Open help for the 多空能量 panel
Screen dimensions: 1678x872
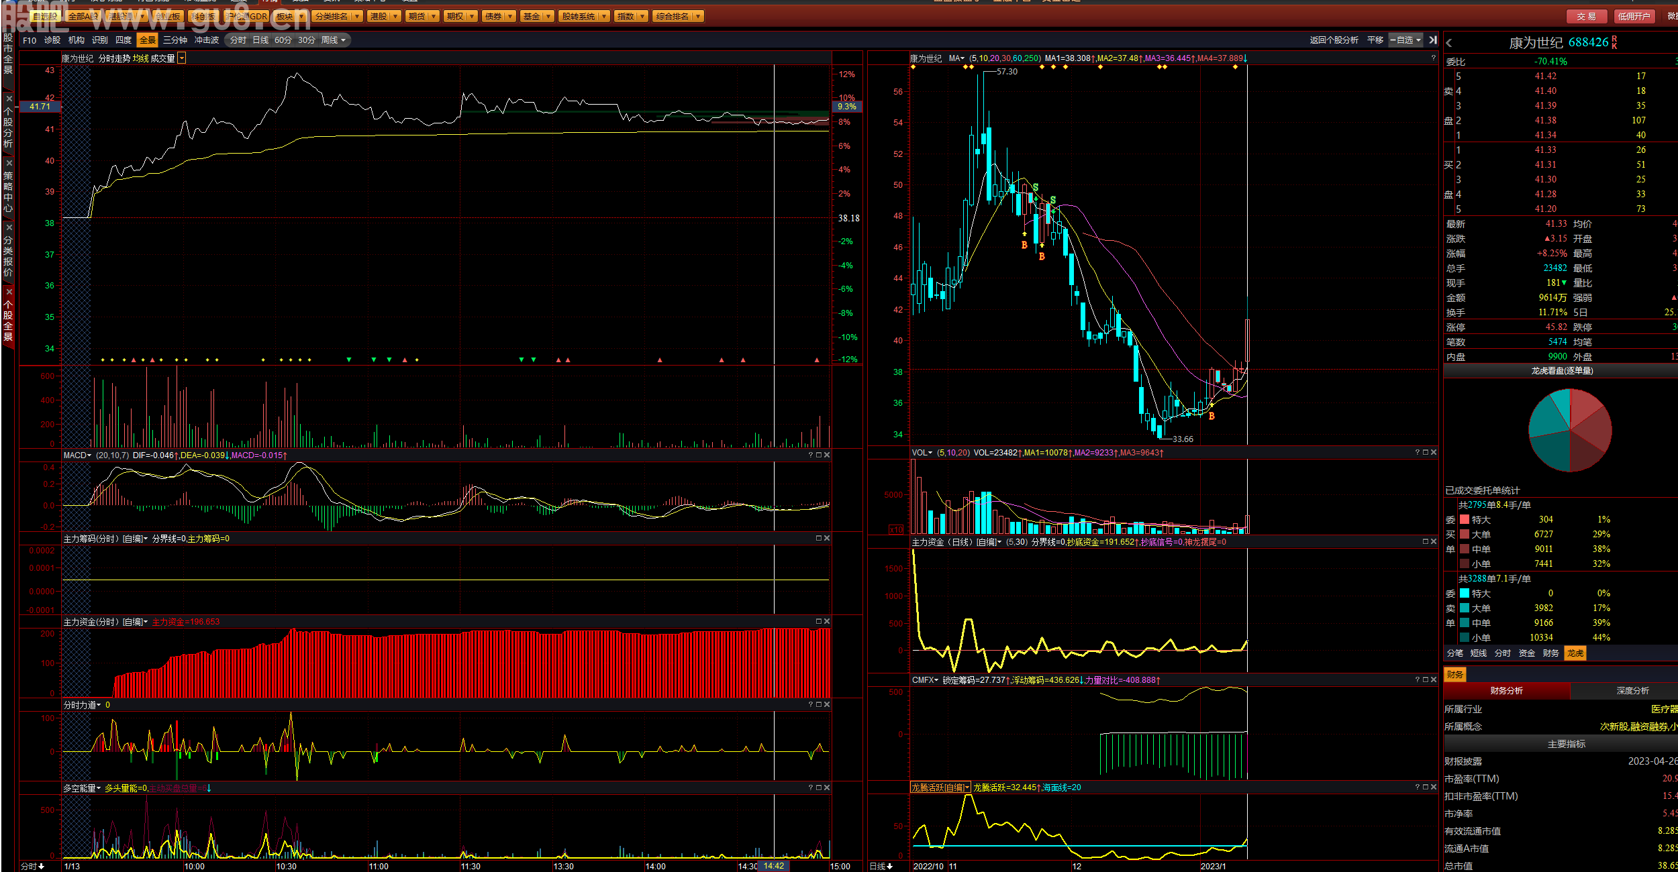(810, 787)
